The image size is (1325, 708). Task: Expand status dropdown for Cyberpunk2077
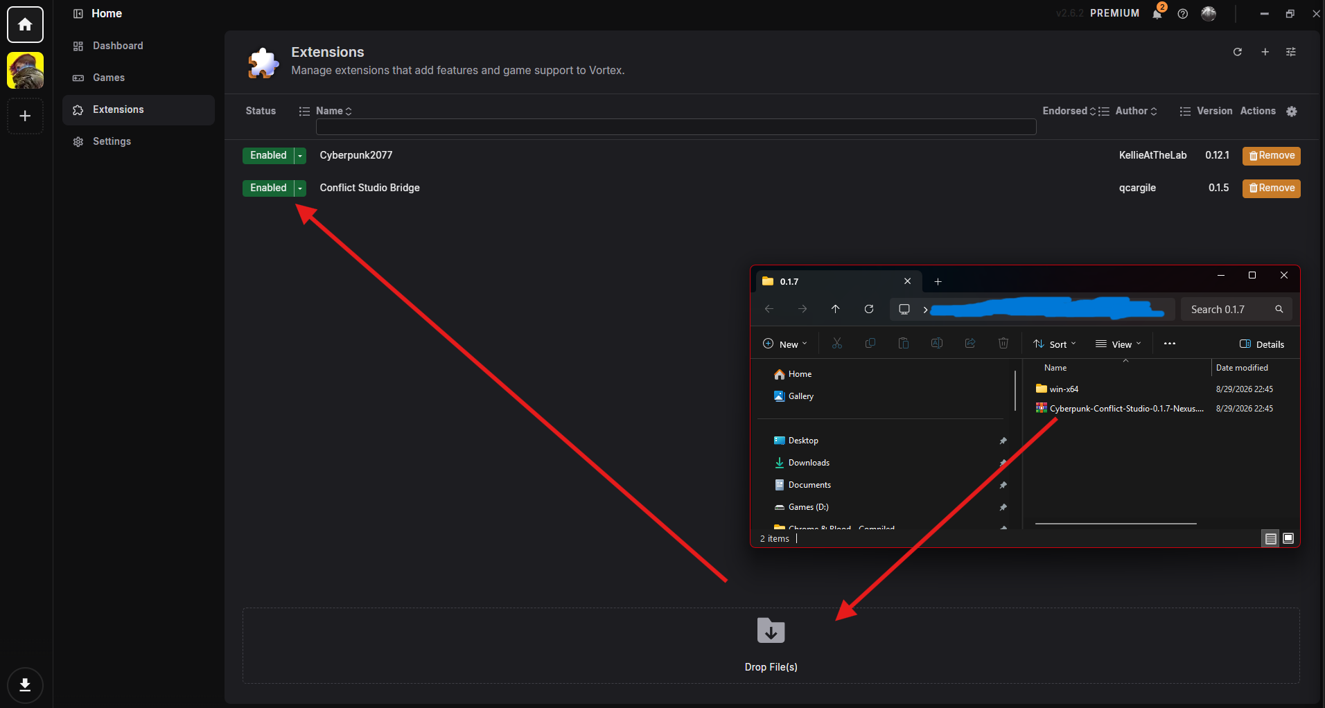(x=300, y=156)
